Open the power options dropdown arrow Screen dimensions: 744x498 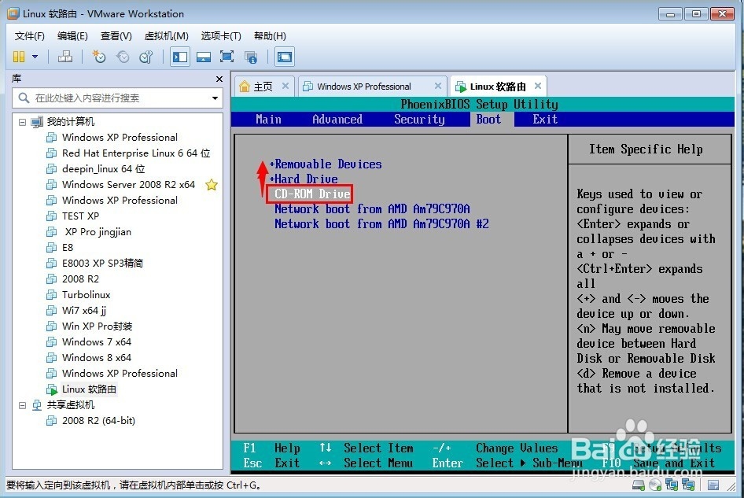(35, 57)
